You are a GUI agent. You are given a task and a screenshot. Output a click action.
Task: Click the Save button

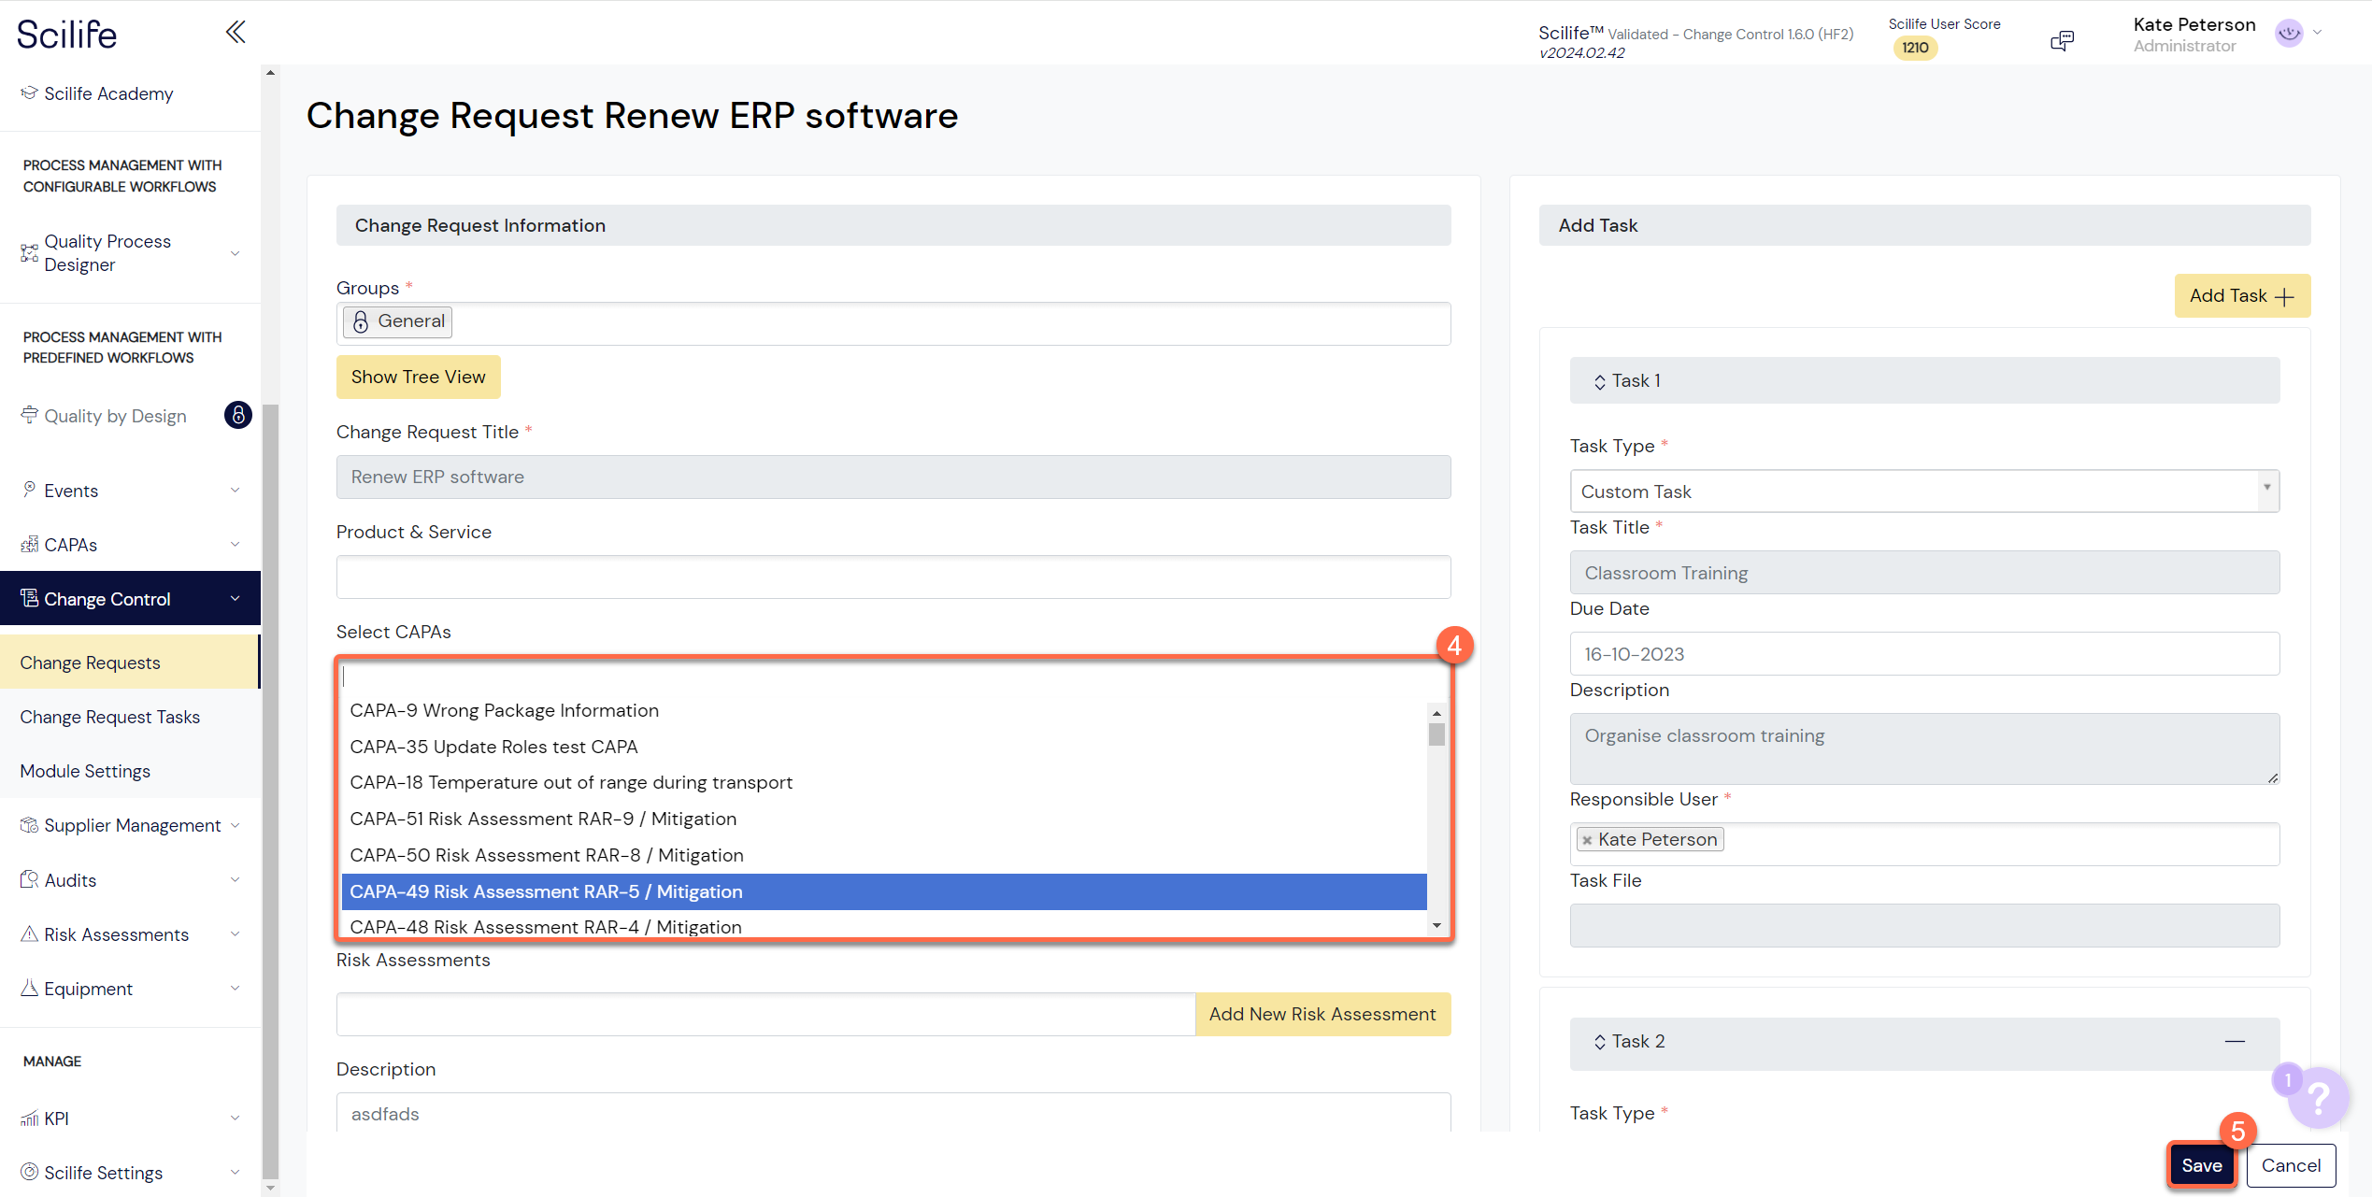coord(2201,1165)
